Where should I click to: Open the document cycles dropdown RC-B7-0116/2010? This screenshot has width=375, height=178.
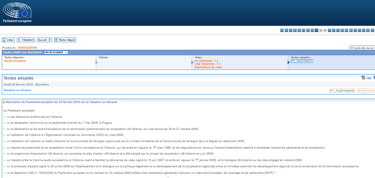coord(56,52)
